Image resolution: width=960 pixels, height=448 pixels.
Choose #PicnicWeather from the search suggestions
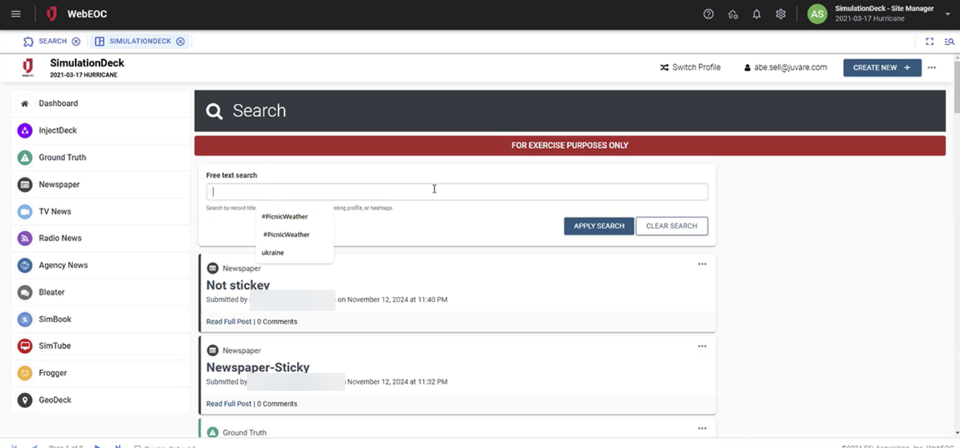284,216
